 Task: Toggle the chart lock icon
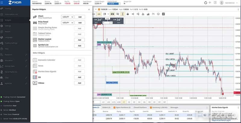[x=127, y=14]
